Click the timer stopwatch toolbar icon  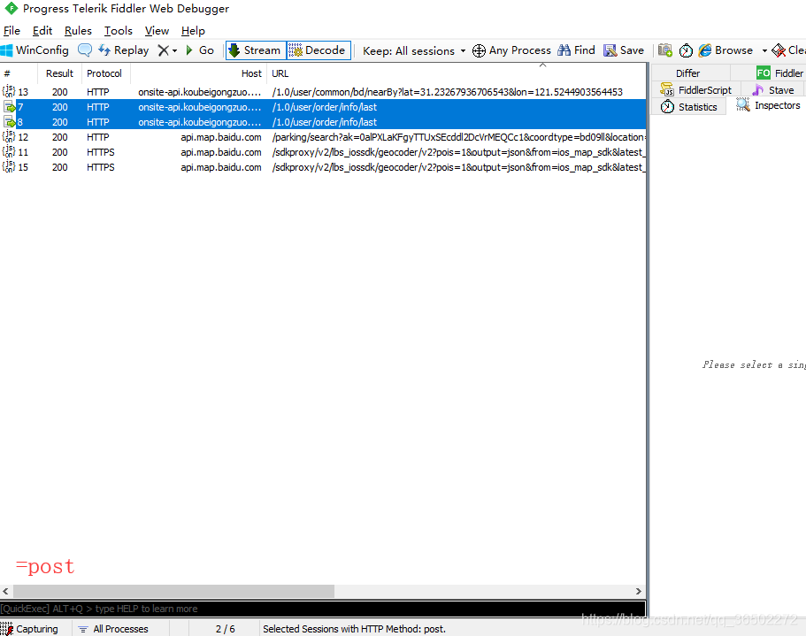[686, 50]
